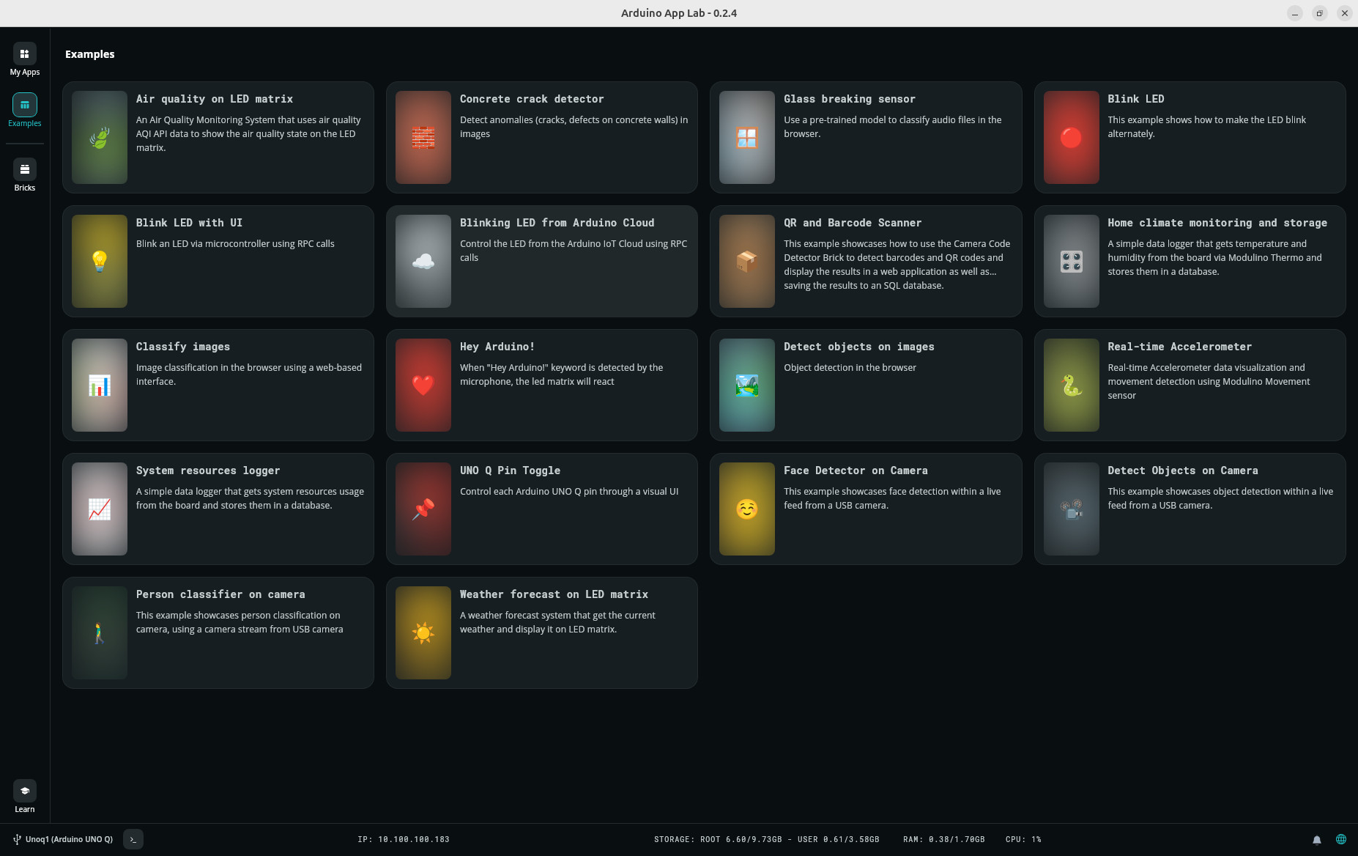Click the Real-time Accelerometer snake icon
The width and height of the screenshot is (1358, 856).
click(x=1071, y=385)
